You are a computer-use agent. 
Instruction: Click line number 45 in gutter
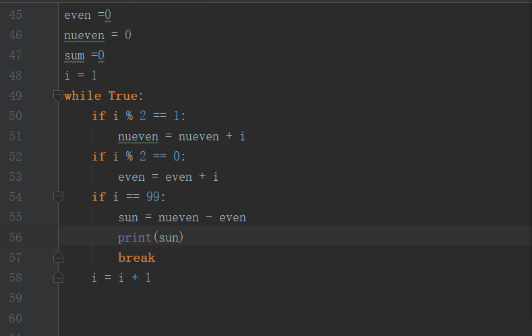pyautogui.click(x=16, y=15)
